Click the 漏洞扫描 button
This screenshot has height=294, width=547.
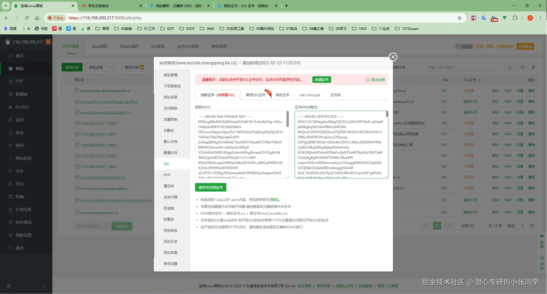134,67
